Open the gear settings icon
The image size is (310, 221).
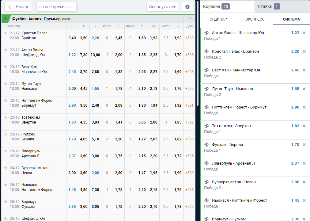pos(187,7)
